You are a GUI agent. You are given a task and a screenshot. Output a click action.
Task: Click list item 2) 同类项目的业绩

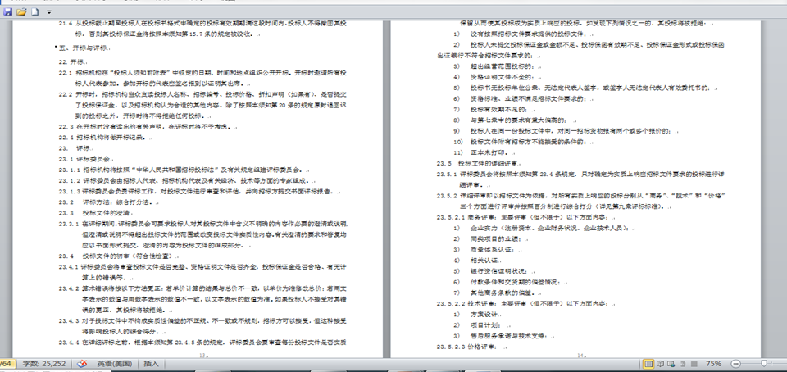[487, 238]
